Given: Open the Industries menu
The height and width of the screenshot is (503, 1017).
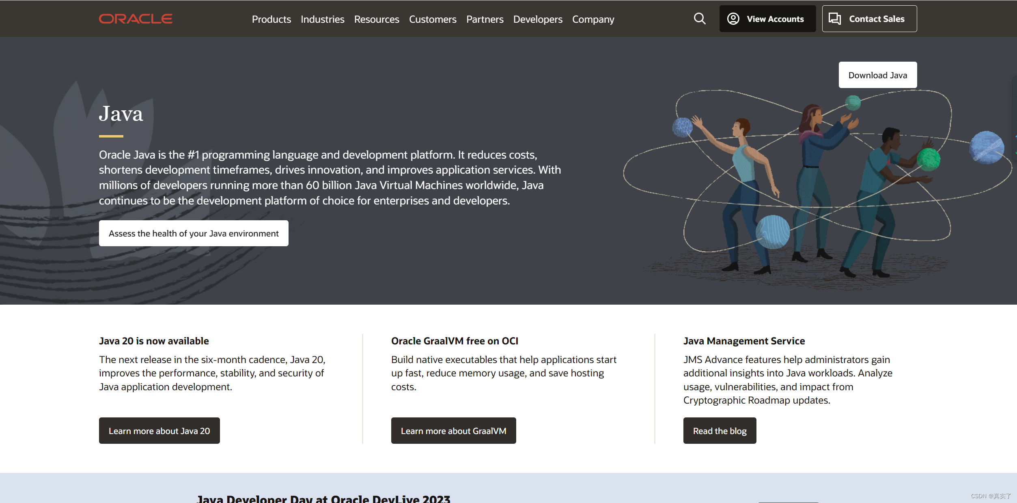Looking at the screenshot, I should pyautogui.click(x=322, y=19).
